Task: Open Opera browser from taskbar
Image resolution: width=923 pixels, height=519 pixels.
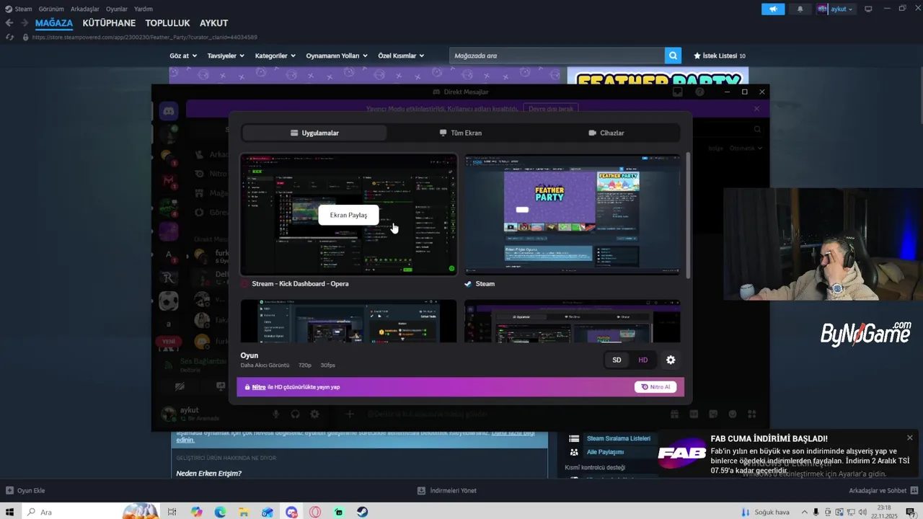Action: tap(315, 512)
